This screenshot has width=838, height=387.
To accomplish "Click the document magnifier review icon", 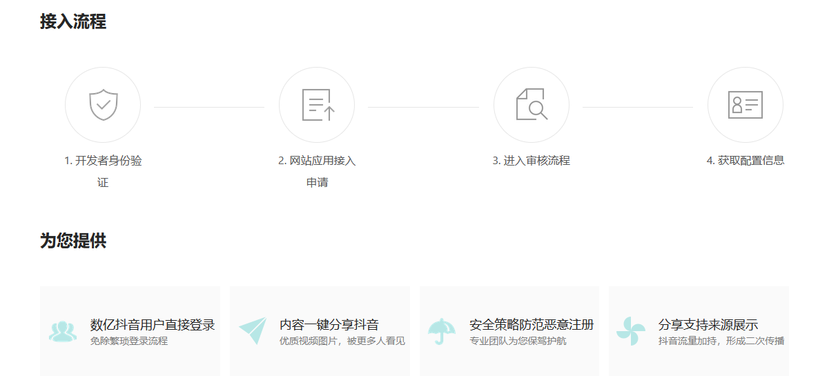I will click(x=532, y=105).
